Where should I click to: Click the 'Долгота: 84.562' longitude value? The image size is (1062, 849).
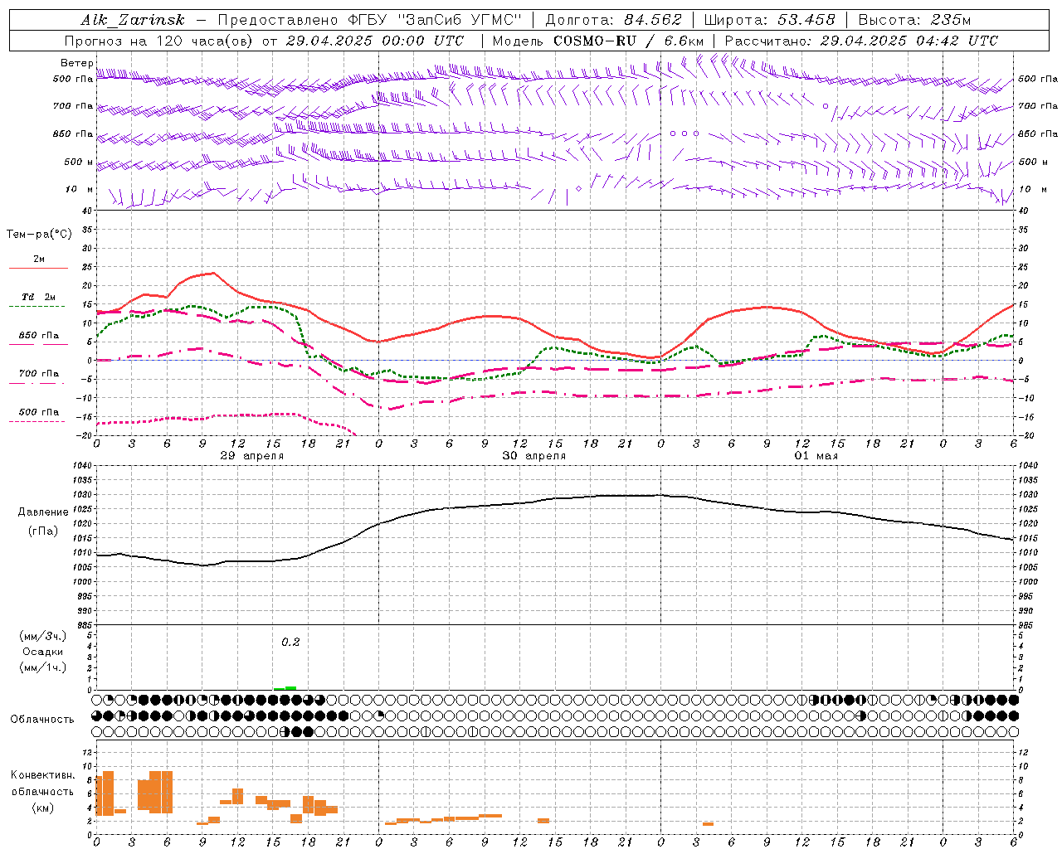(x=613, y=21)
